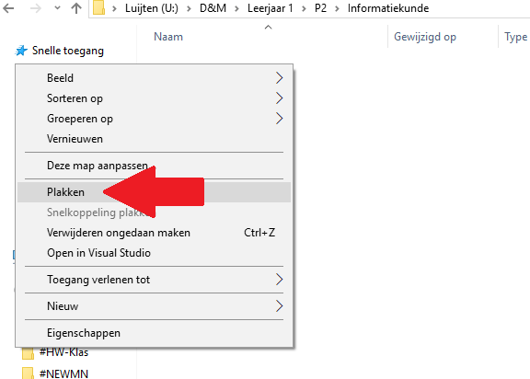Click the arrow next to Toegang verlenen tot
This screenshot has width=530, height=379.
coord(279,280)
